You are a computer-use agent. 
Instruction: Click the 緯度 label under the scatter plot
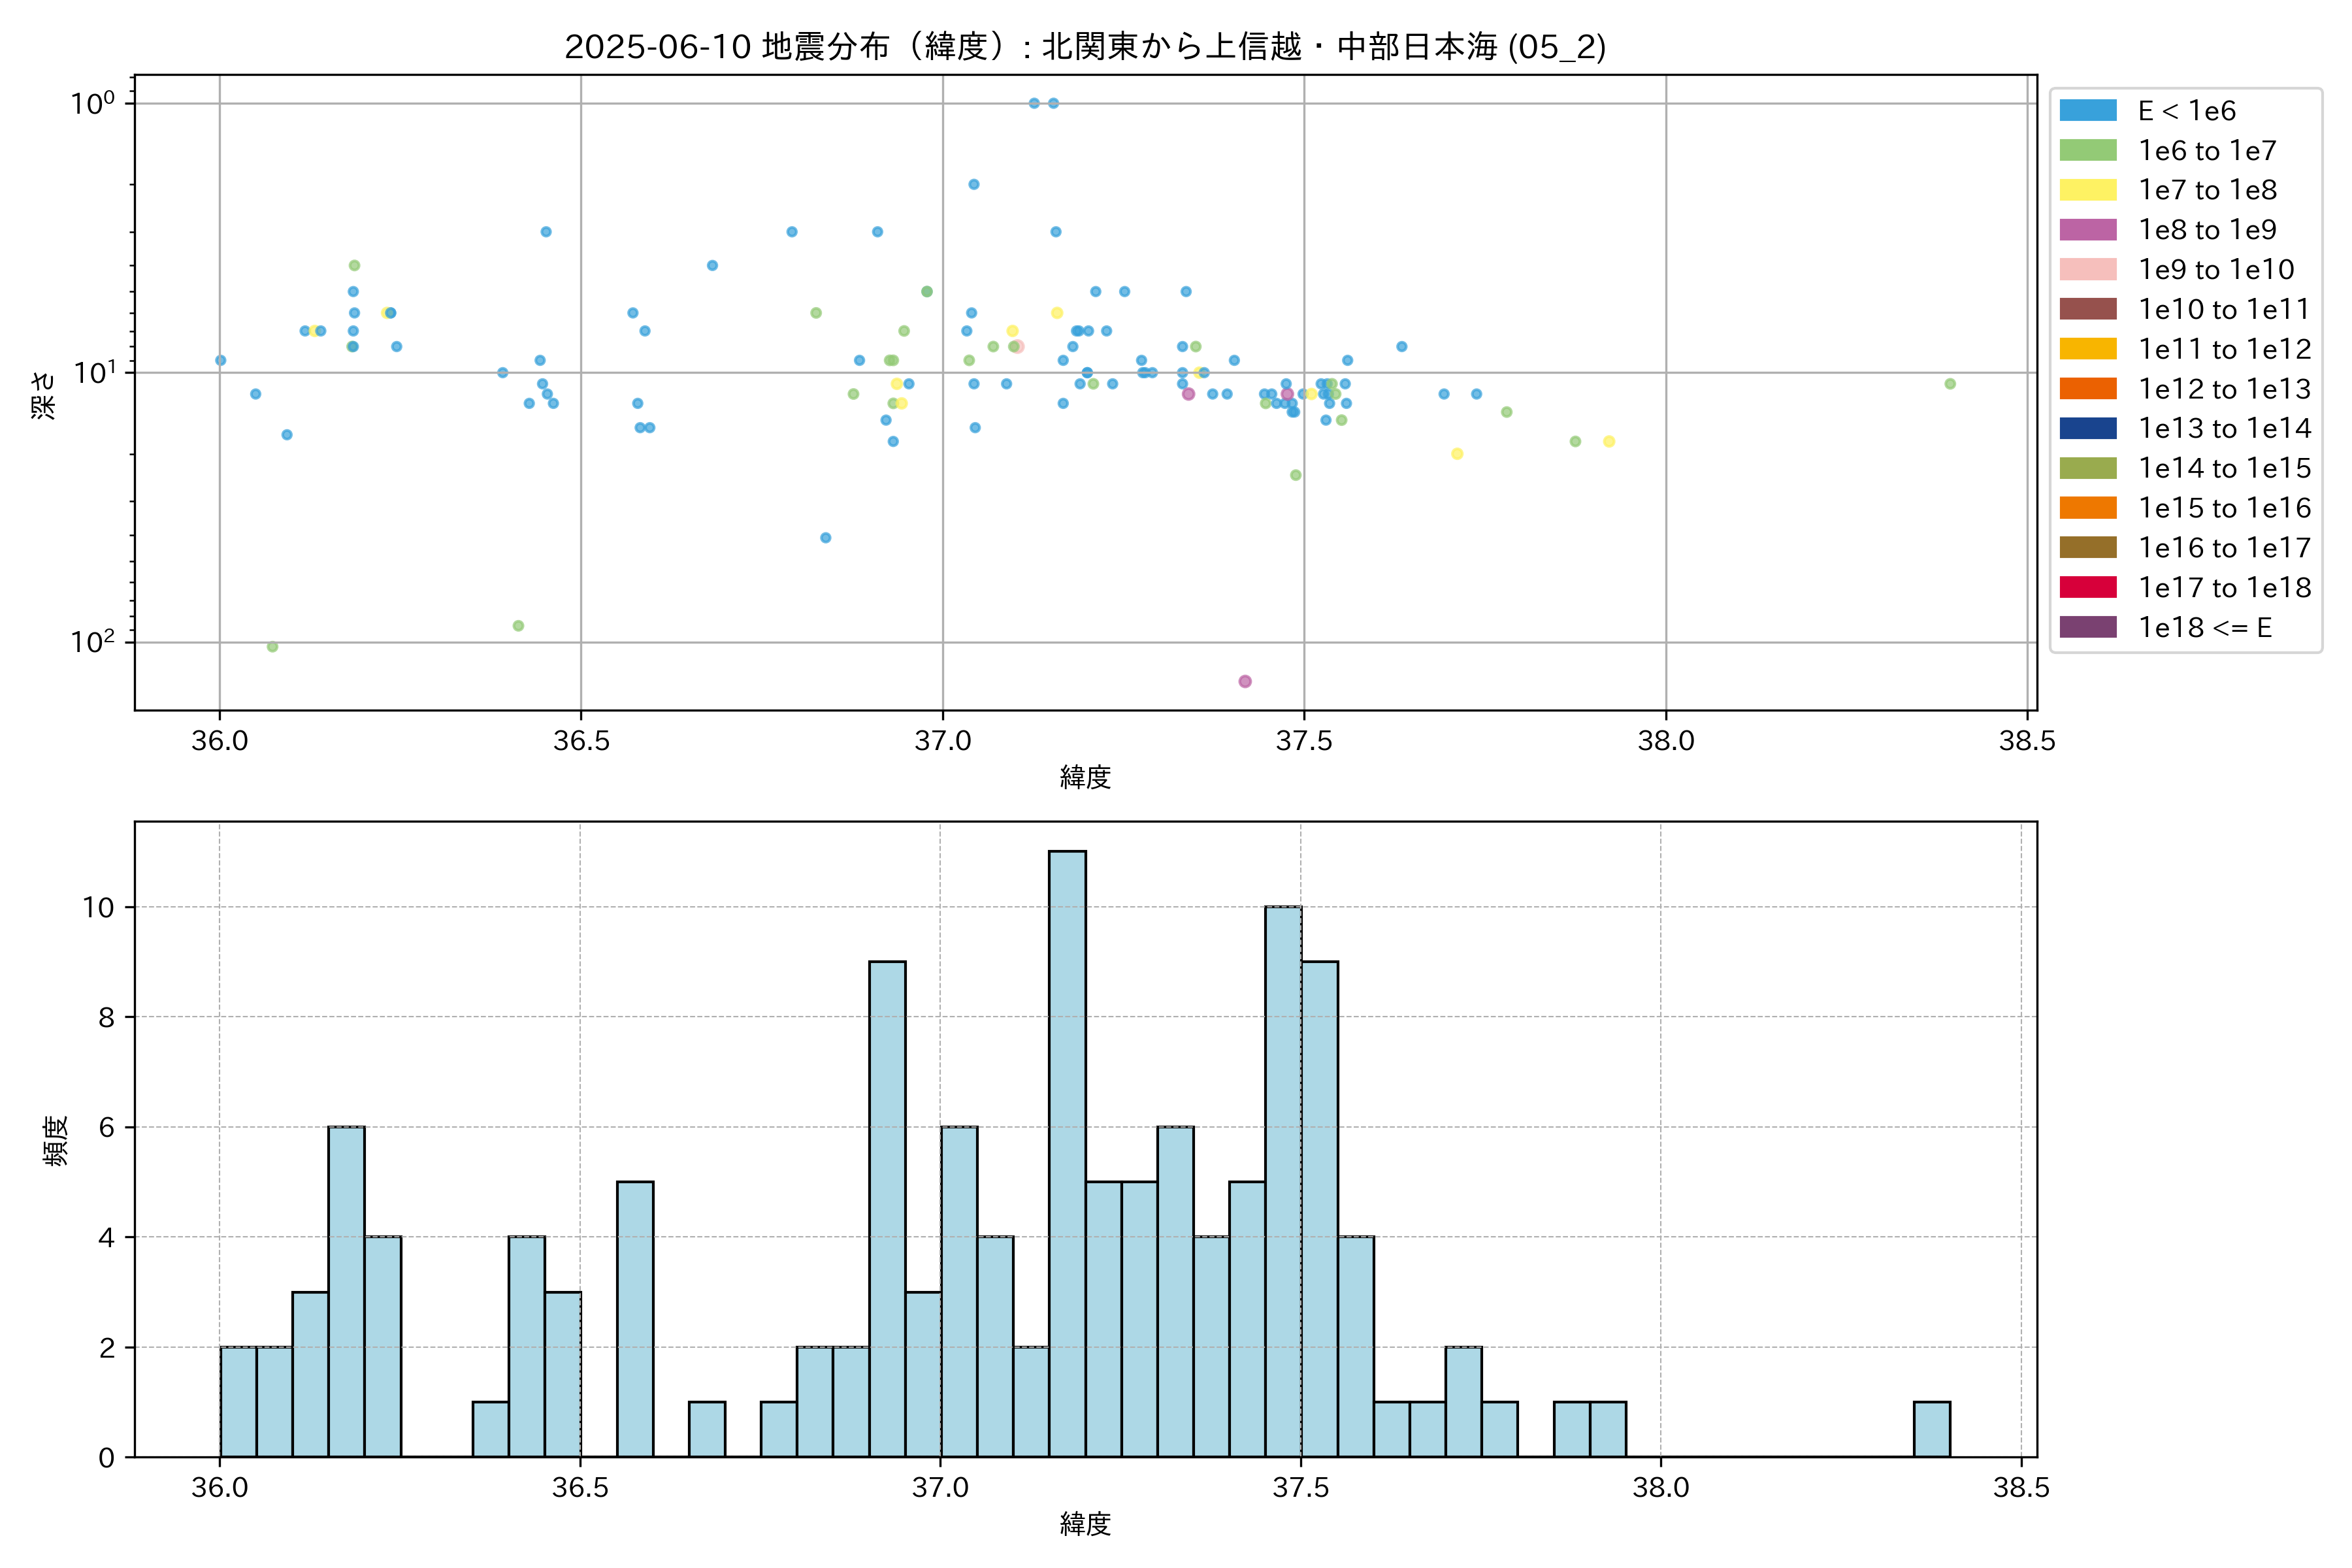(1085, 777)
